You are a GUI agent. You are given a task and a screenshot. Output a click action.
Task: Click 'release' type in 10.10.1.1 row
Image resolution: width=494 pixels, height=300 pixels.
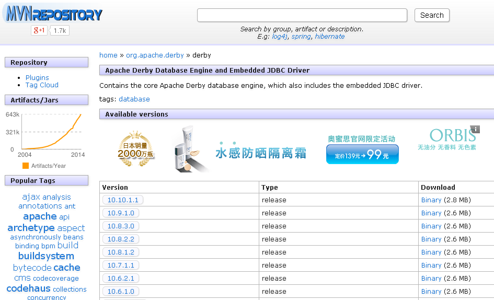tap(274, 200)
